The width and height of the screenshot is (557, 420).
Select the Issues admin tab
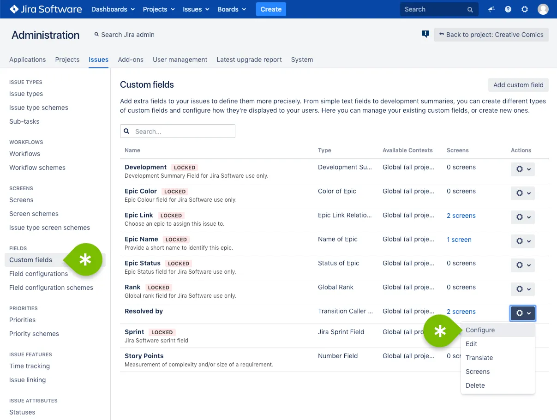click(99, 60)
